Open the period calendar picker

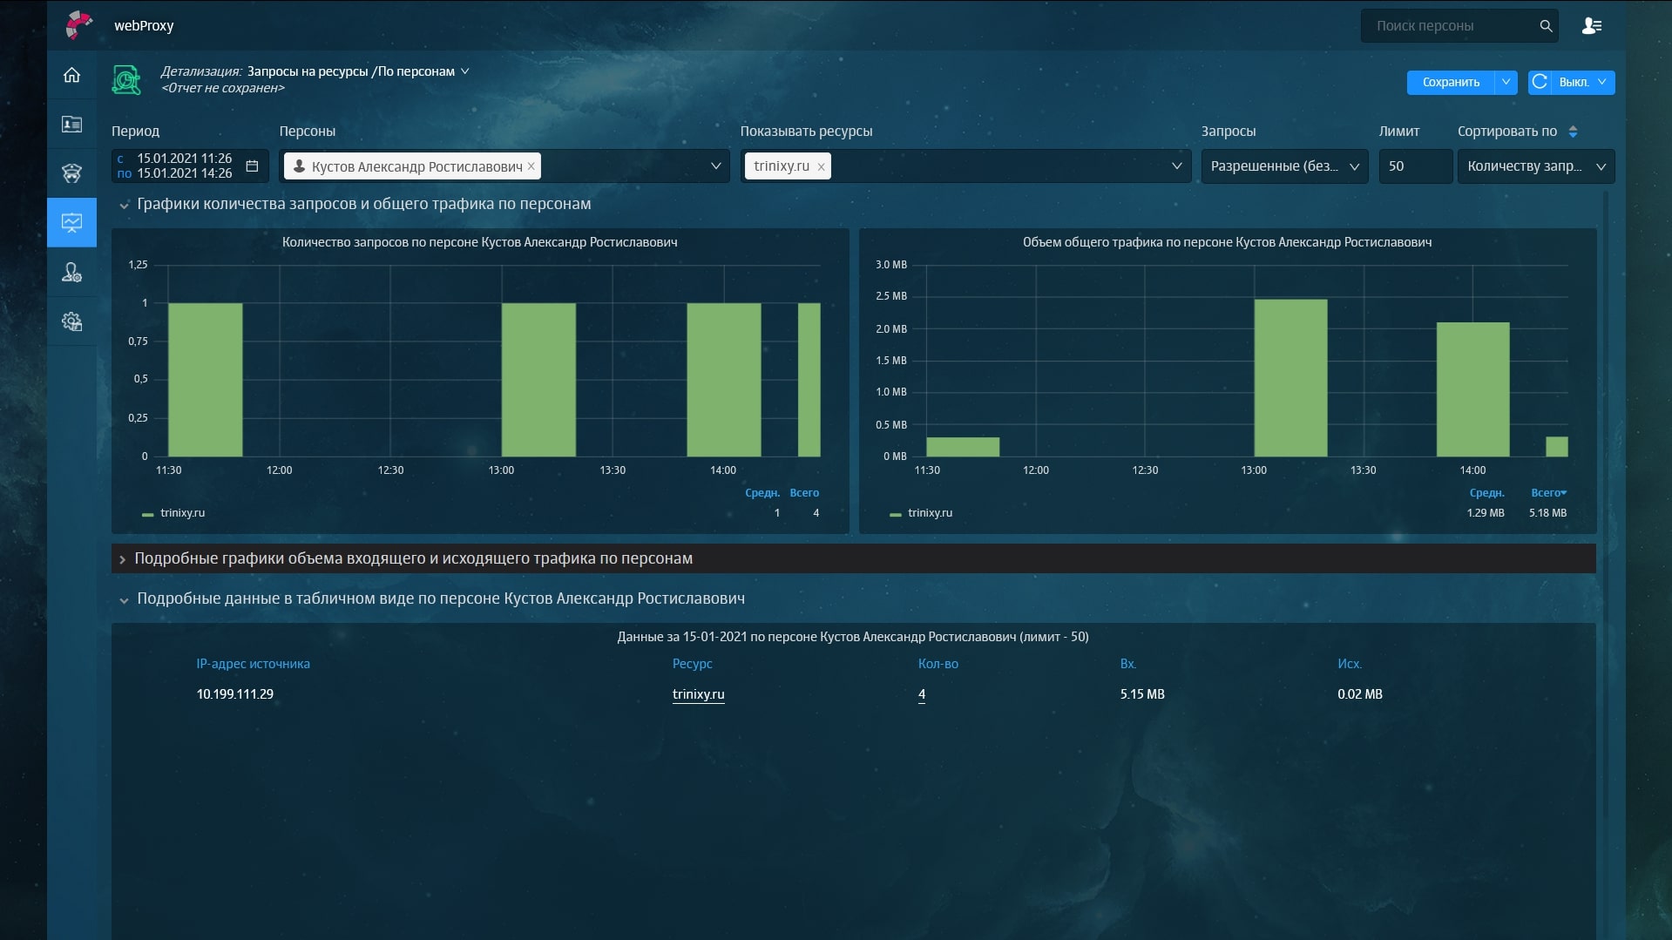252,166
